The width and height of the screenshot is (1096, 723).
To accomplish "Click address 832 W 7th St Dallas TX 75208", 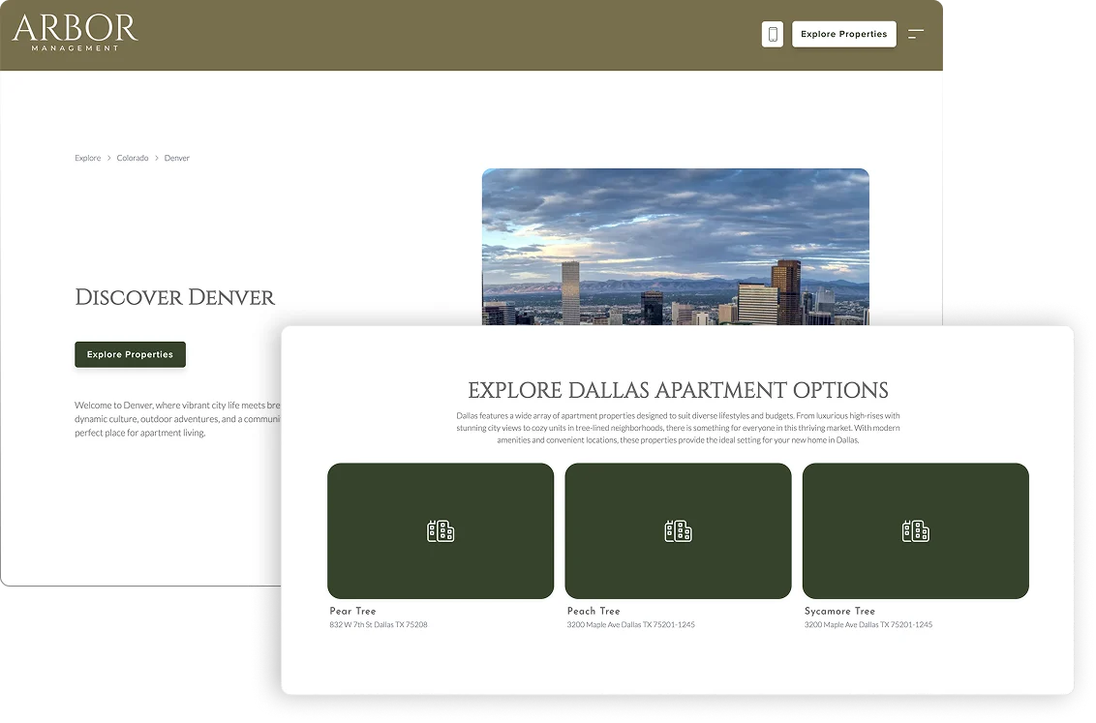I will point(379,624).
